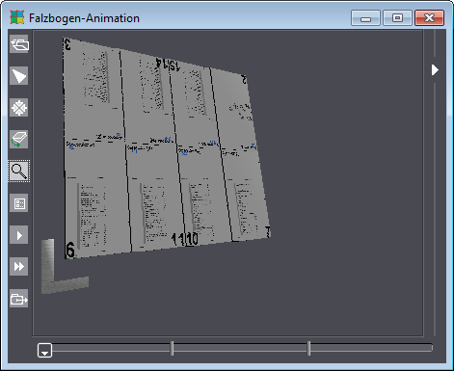Select the arrow pointer tool
Screen dimensions: 454x371
point(19,76)
